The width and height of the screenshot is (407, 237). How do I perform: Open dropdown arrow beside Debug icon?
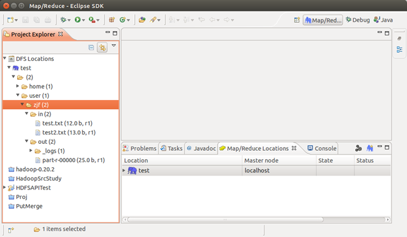tap(69, 20)
